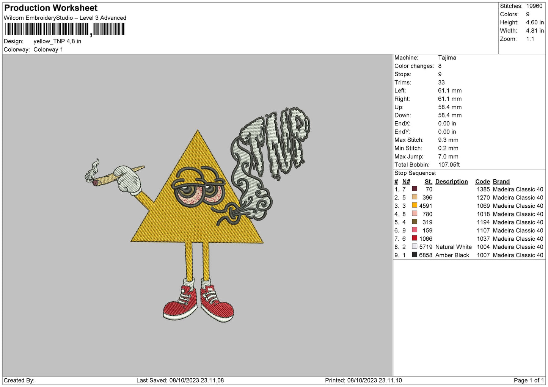Click 'Madeira Classic 40' in row 1385
This screenshot has height=387, width=548.
518,189
